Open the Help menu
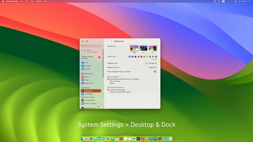Image resolution: width=253 pixels, height=142 pixels. tap(45, 1)
